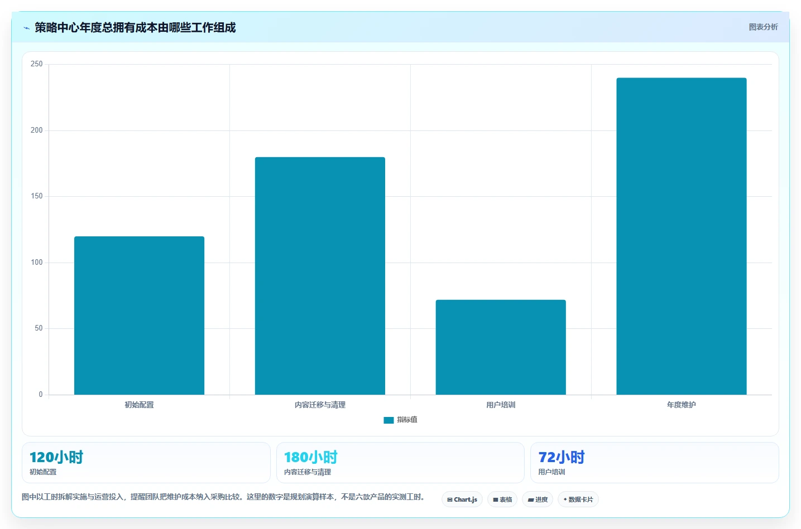Open the 120小时 初始配置 data card
The image size is (801, 529).
(x=146, y=463)
